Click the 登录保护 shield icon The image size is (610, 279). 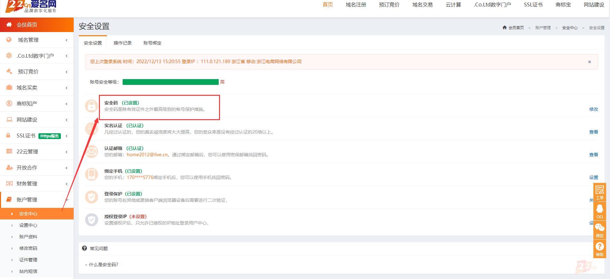coord(92,197)
